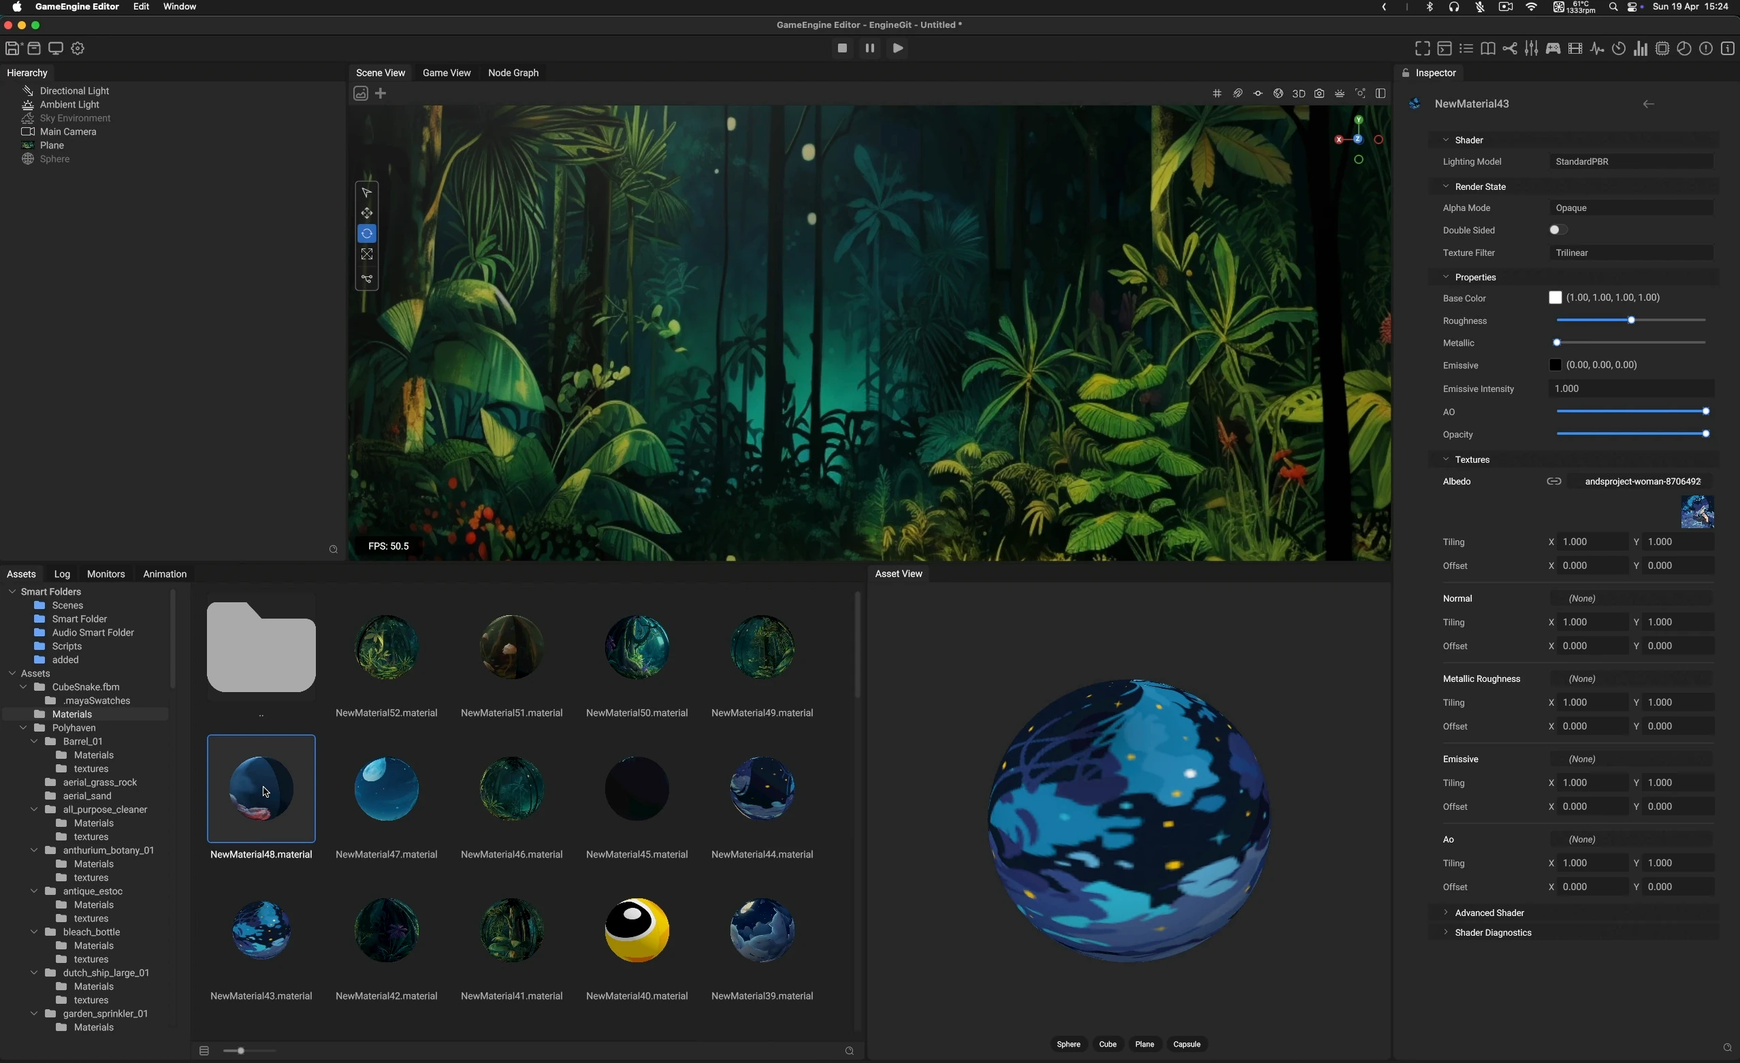Collapse the Polyhaven folder in tree
1740x1063 pixels.
point(23,727)
